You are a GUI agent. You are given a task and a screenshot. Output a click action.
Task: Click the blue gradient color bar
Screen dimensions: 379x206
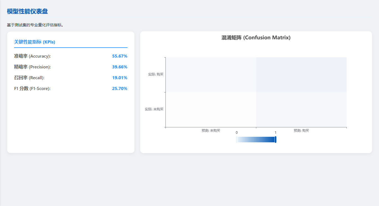click(x=256, y=140)
